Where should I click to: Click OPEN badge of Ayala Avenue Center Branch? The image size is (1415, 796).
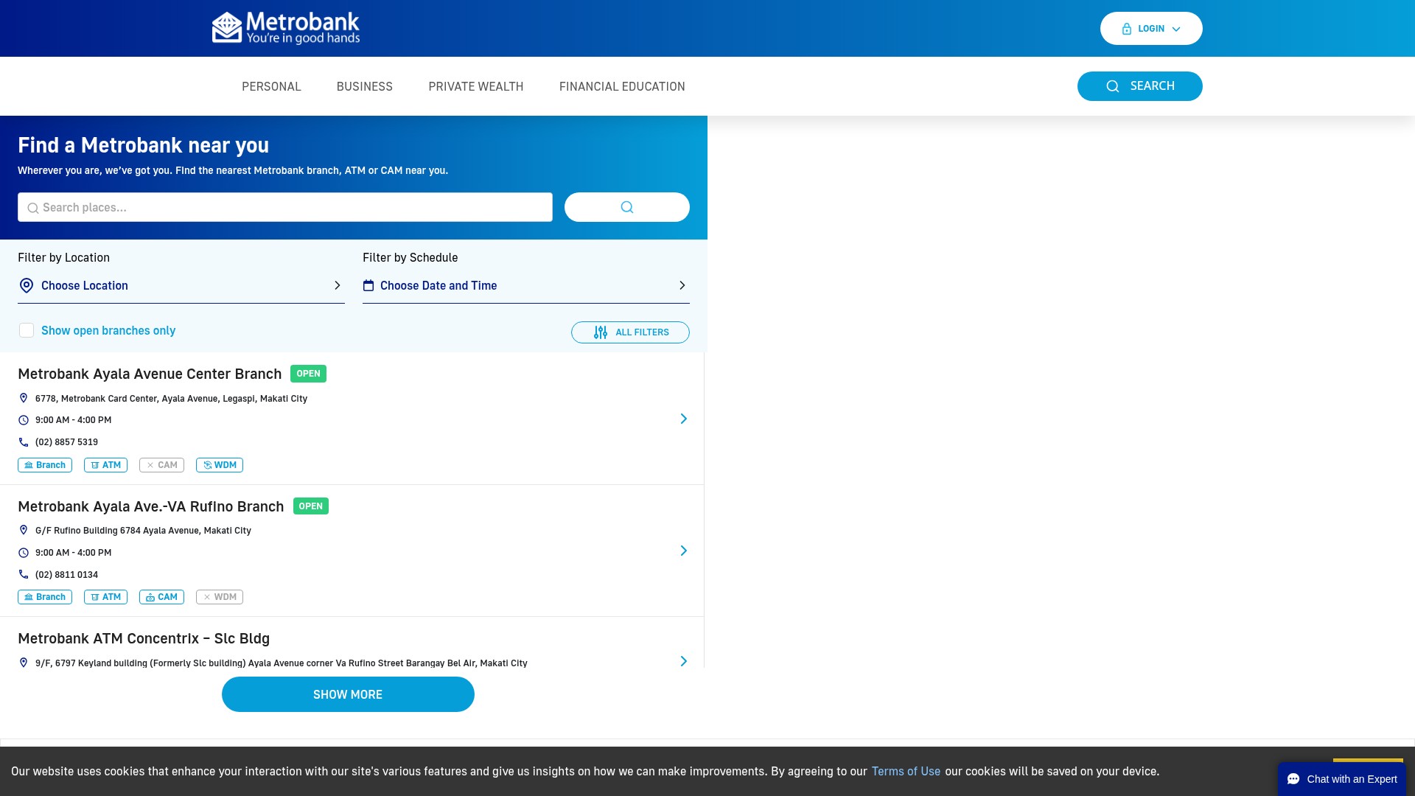tap(308, 374)
